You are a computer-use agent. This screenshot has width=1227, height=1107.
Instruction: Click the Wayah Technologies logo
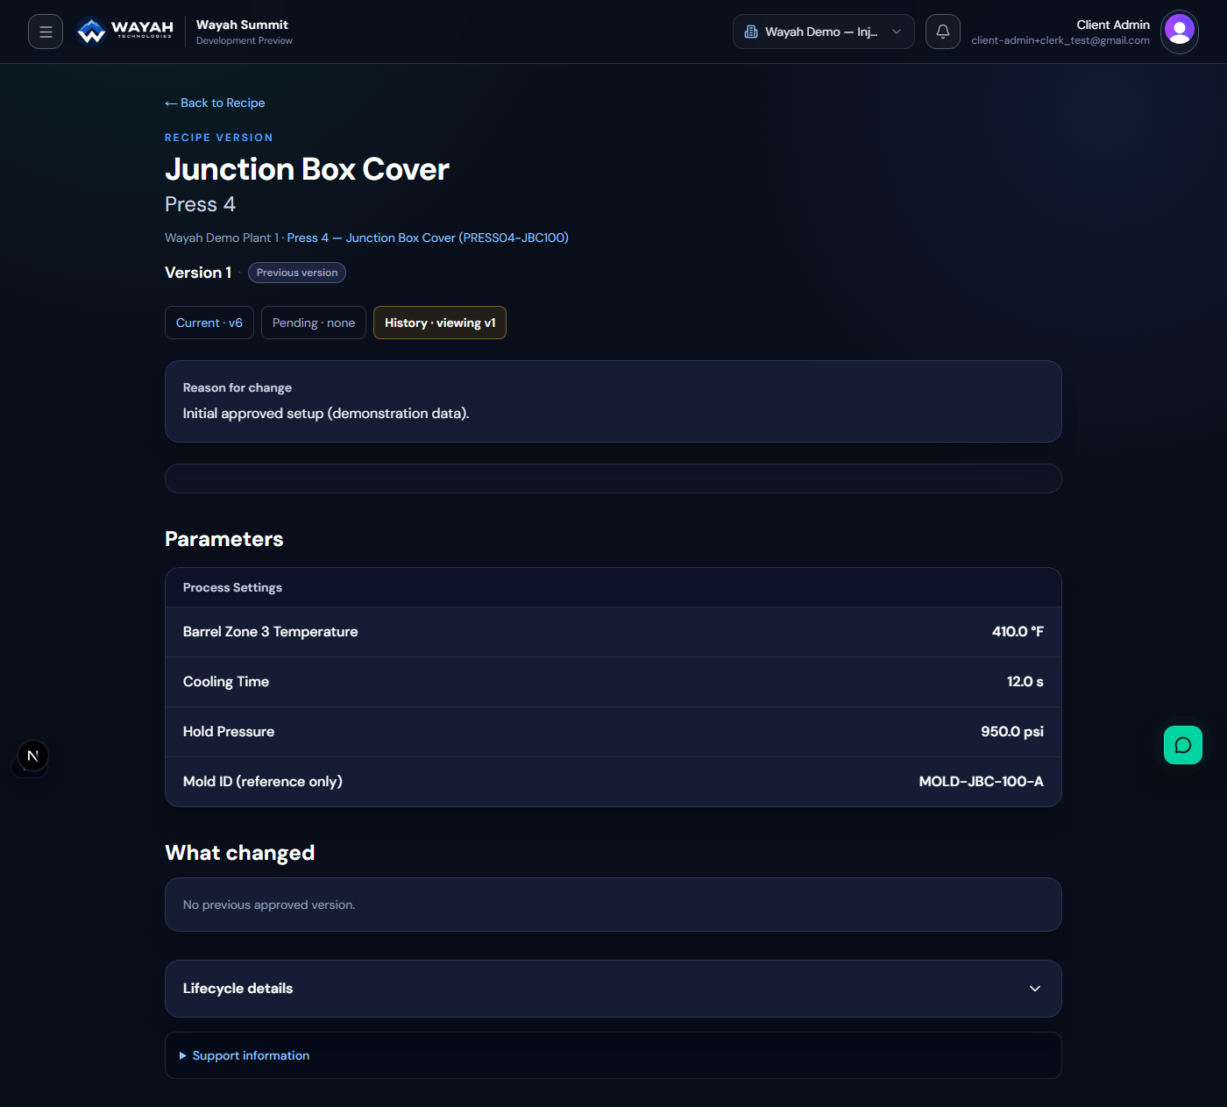124,32
